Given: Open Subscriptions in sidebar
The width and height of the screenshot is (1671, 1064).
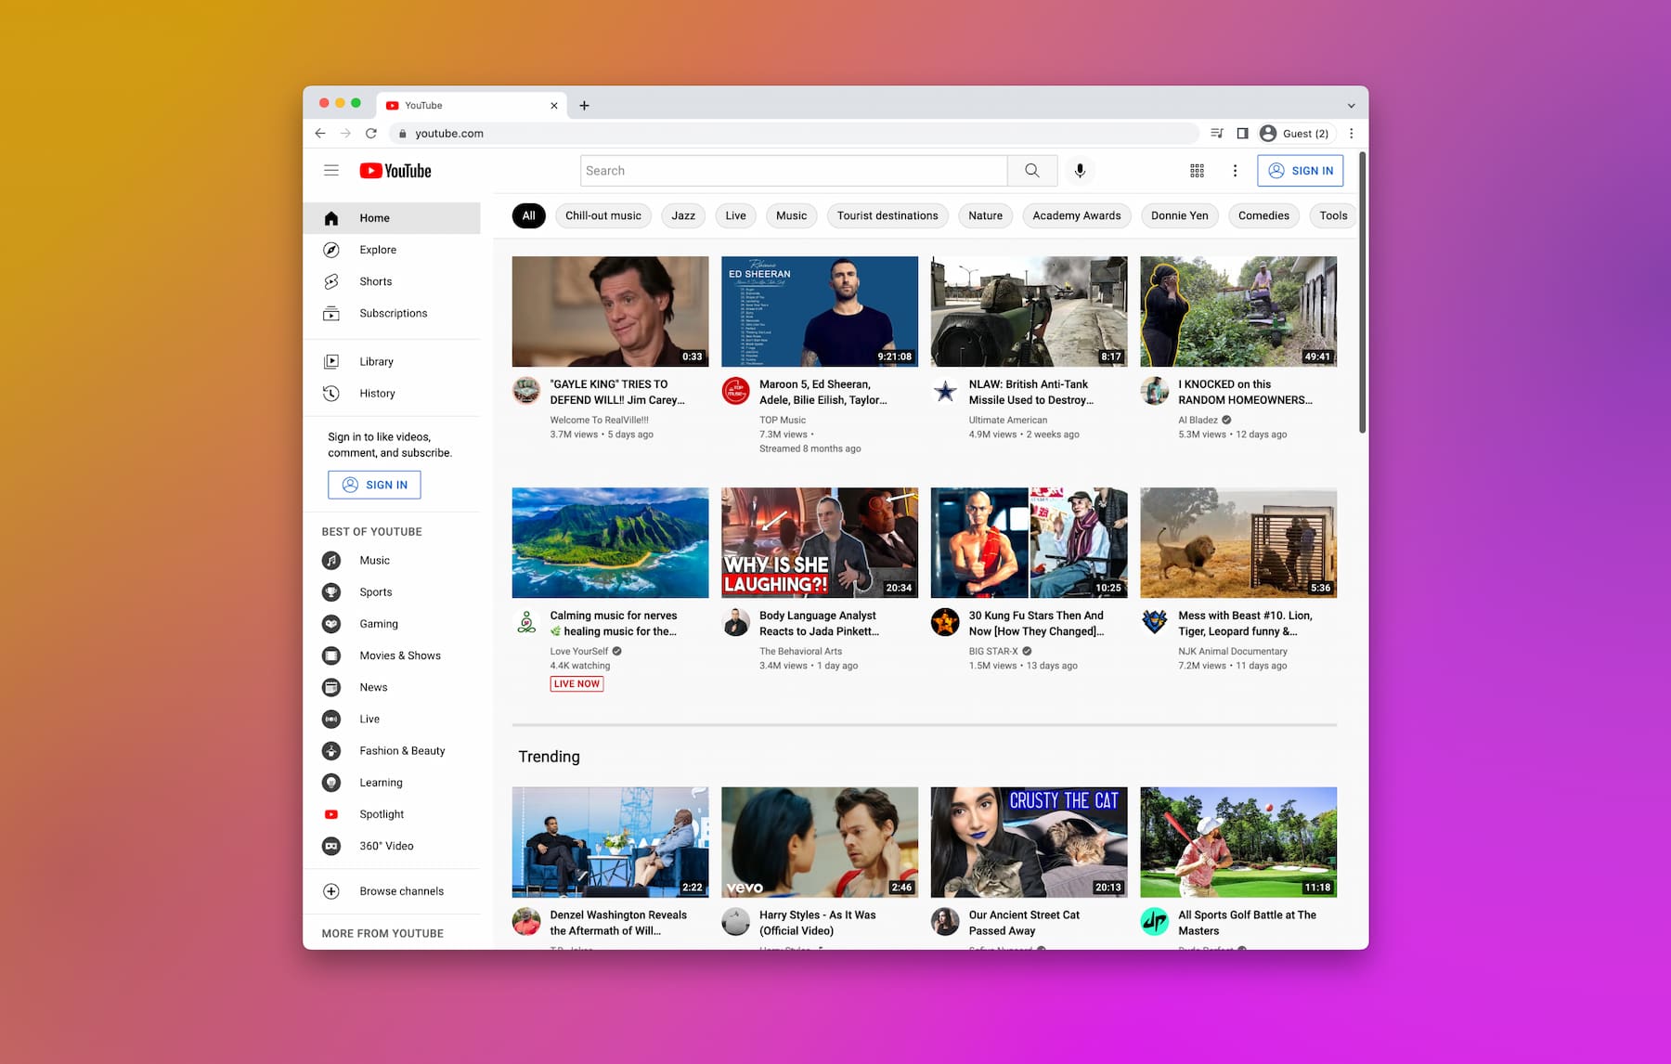Looking at the screenshot, I should pos(392,313).
